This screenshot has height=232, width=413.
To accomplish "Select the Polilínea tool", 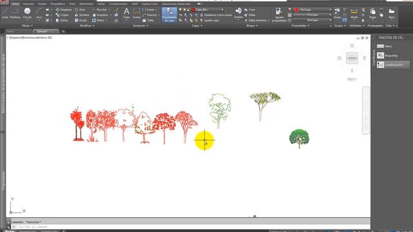I will click(x=15, y=13).
